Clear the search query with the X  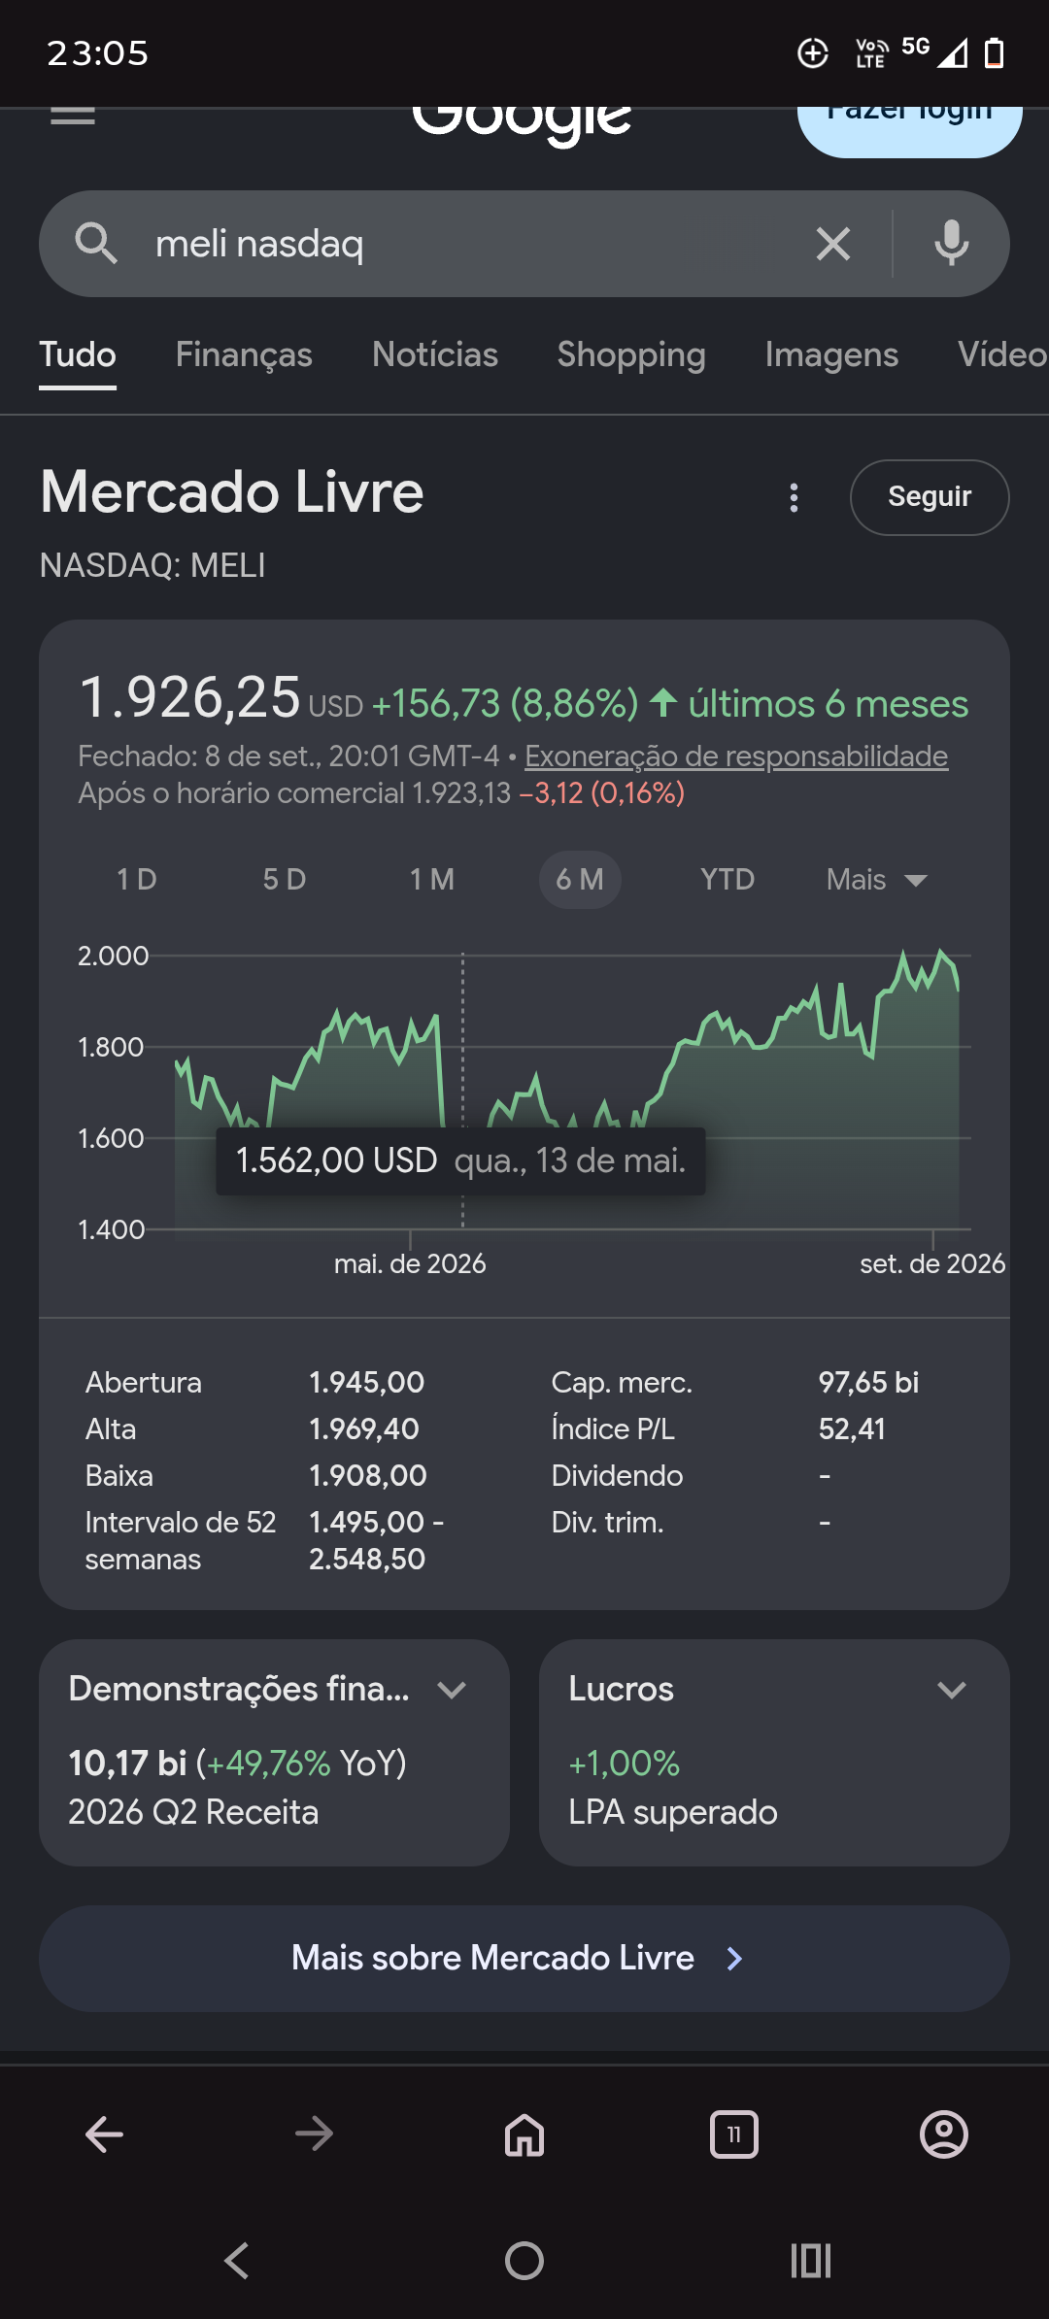tap(833, 244)
